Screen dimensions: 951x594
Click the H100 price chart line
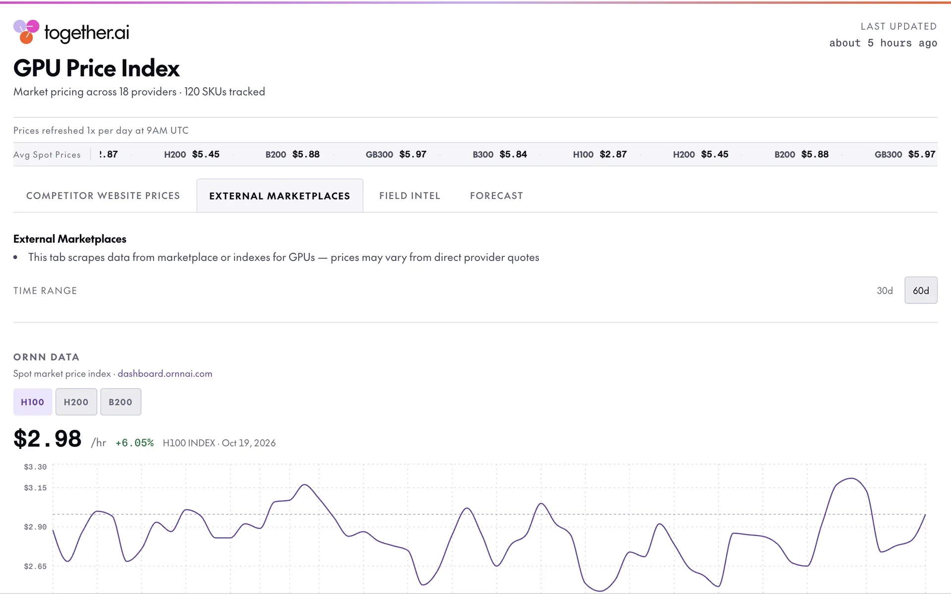tap(489, 535)
